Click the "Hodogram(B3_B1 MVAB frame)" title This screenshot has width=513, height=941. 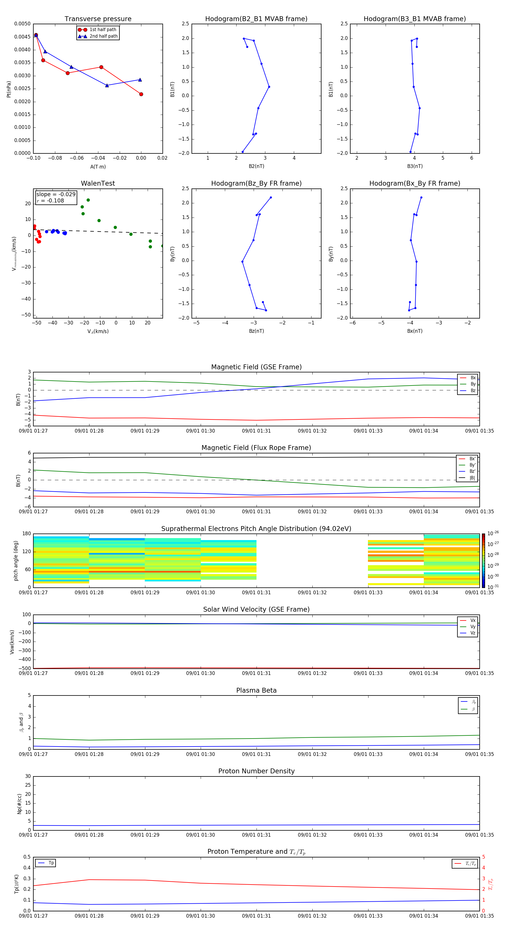pos(415,19)
